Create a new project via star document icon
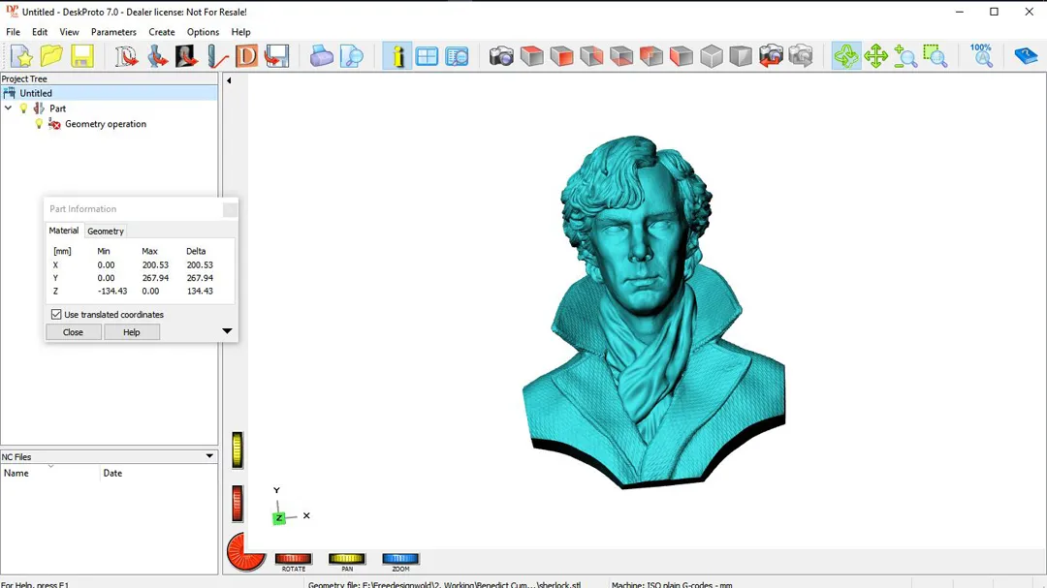This screenshot has height=588, width=1047. coord(21,56)
